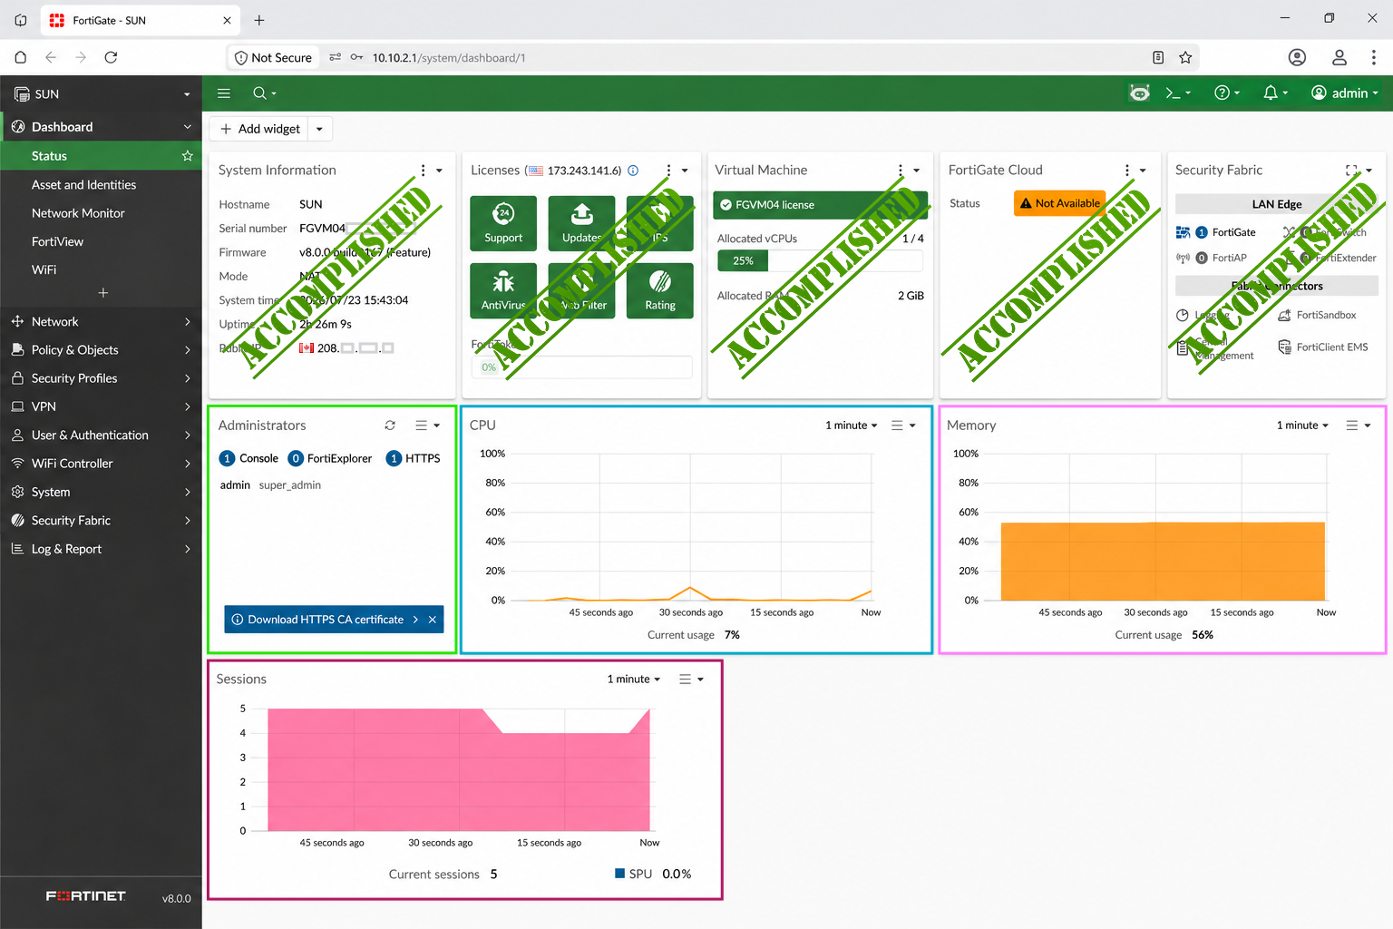Click the info icon beside the Licenses IP
The width and height of the screenshot is (1393, 929).
pyautogui.click(x=633, y=171)
